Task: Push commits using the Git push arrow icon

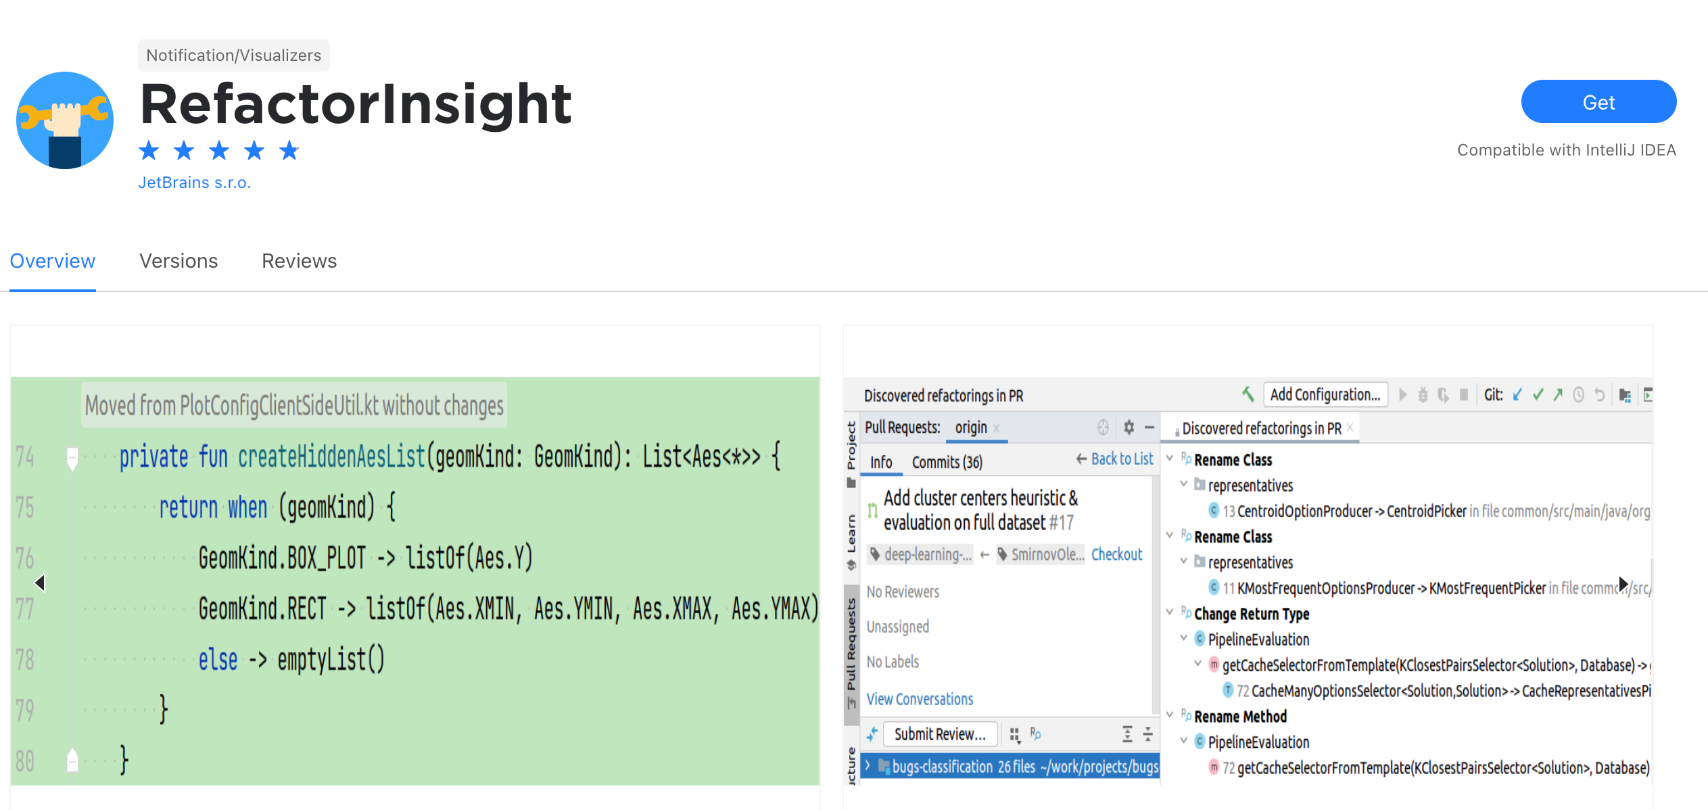Action: coord(1558,395)
